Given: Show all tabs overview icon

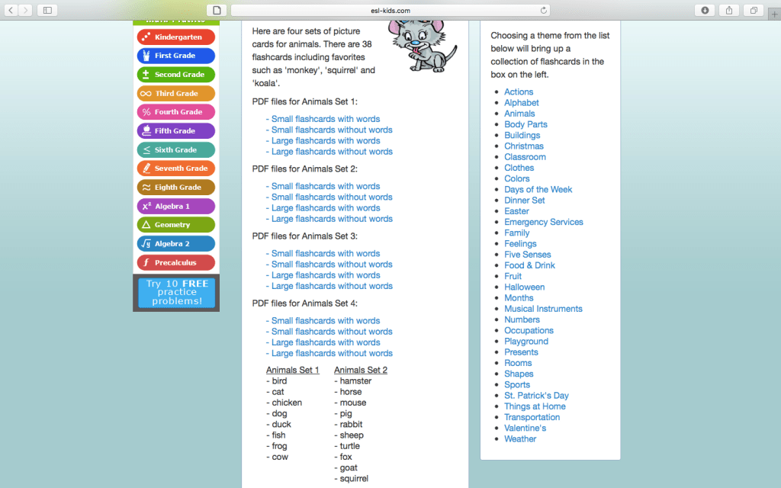Looking at the screenshot, I should (754, 10).
